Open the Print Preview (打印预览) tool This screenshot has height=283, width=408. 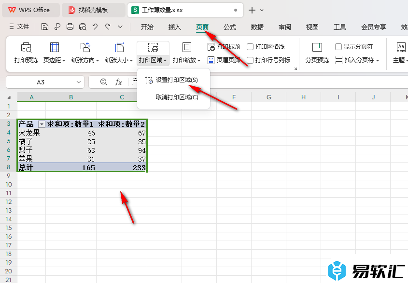click(x=26, y=53)
